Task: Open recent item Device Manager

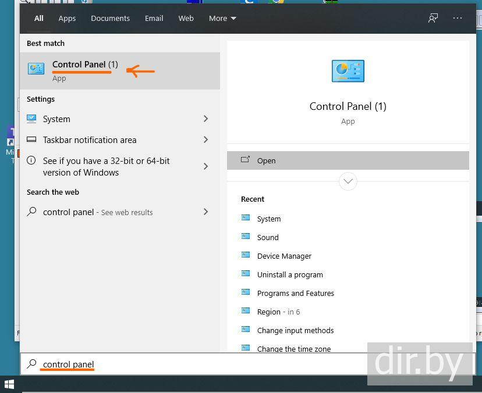Action: click(x=284, y=256)
